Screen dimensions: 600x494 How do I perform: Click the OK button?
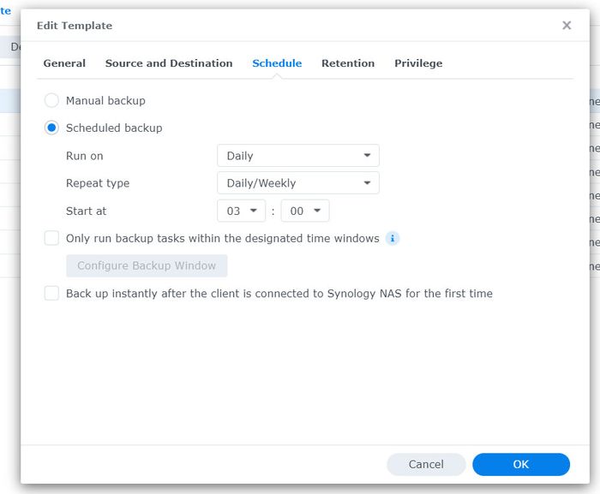click(x=521, y=464)
